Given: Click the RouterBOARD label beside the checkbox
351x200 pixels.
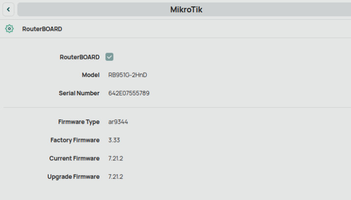Looking at the screenshot, I should pyautogui.click(x=79, y=57).
